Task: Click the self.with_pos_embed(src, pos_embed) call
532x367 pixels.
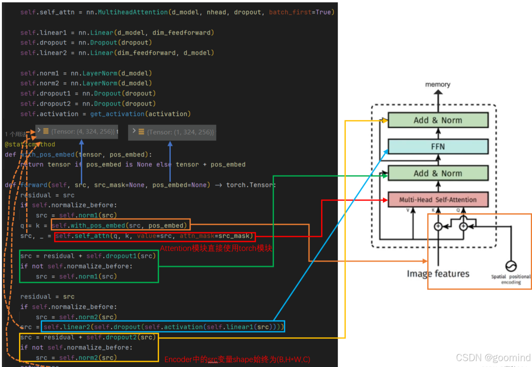Action: coord(120,225)
